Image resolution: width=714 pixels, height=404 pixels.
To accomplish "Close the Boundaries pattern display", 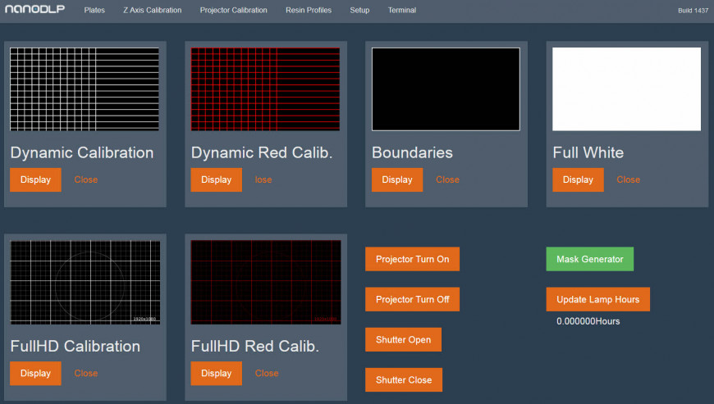I will pyautogui.click(x=447, y=179).
